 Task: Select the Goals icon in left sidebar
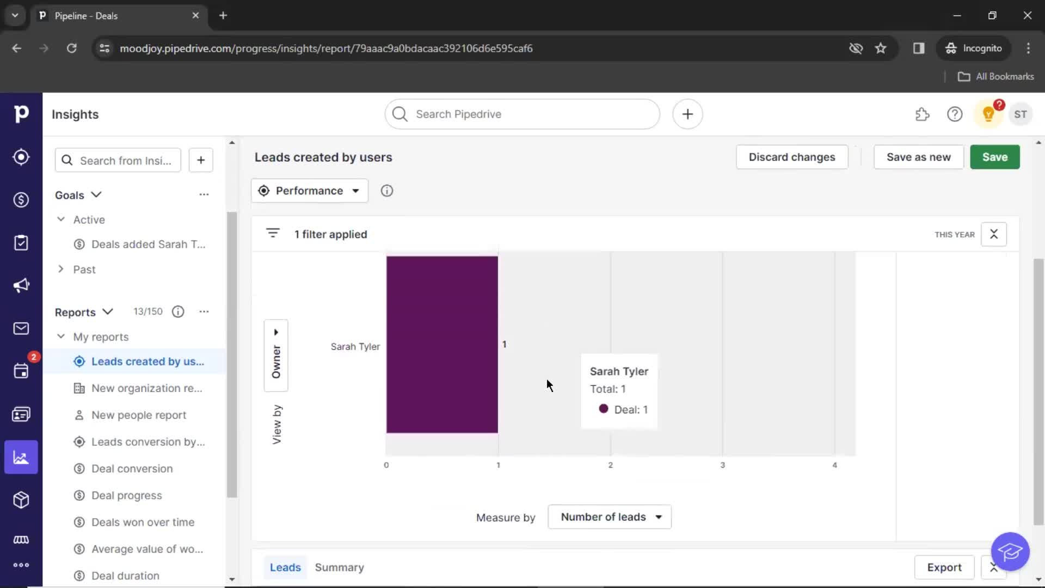21,156
